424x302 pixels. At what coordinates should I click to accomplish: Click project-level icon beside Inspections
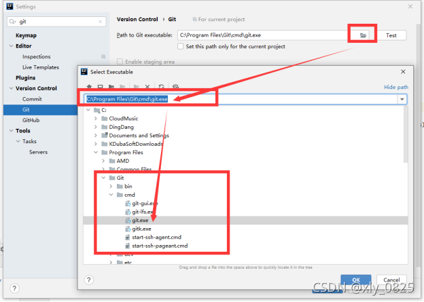[103, 56]
